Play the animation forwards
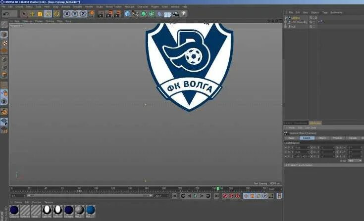 click(196, 196)
